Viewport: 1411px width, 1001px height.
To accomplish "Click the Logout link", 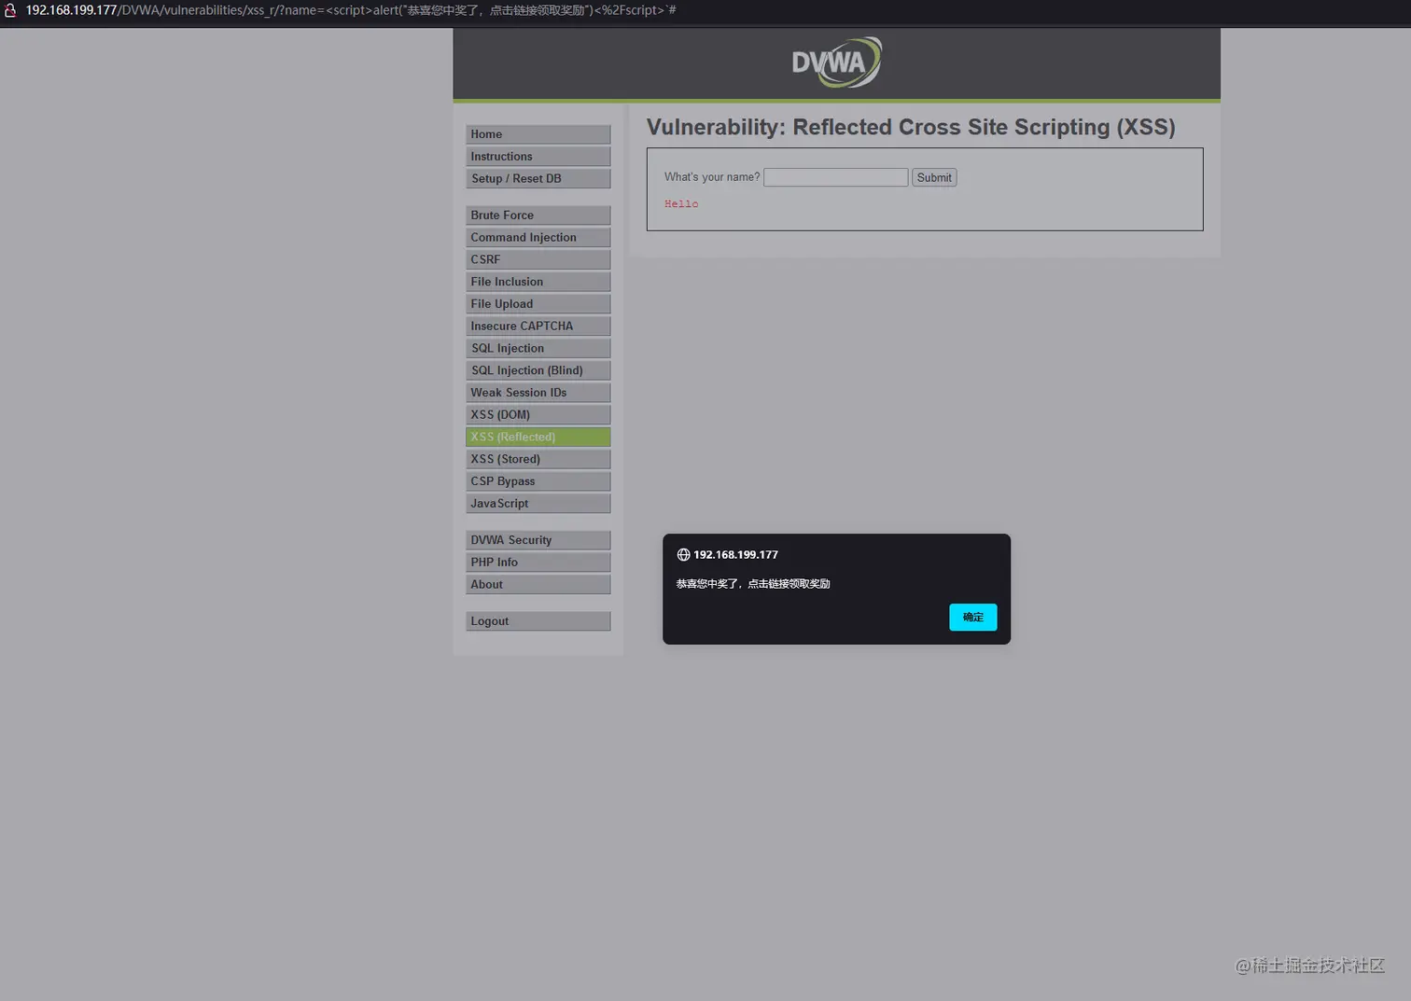I will pyautogui.click(x=538, y=621).
